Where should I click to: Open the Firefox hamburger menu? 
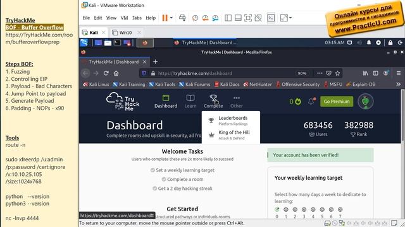[x=399, y=73]
